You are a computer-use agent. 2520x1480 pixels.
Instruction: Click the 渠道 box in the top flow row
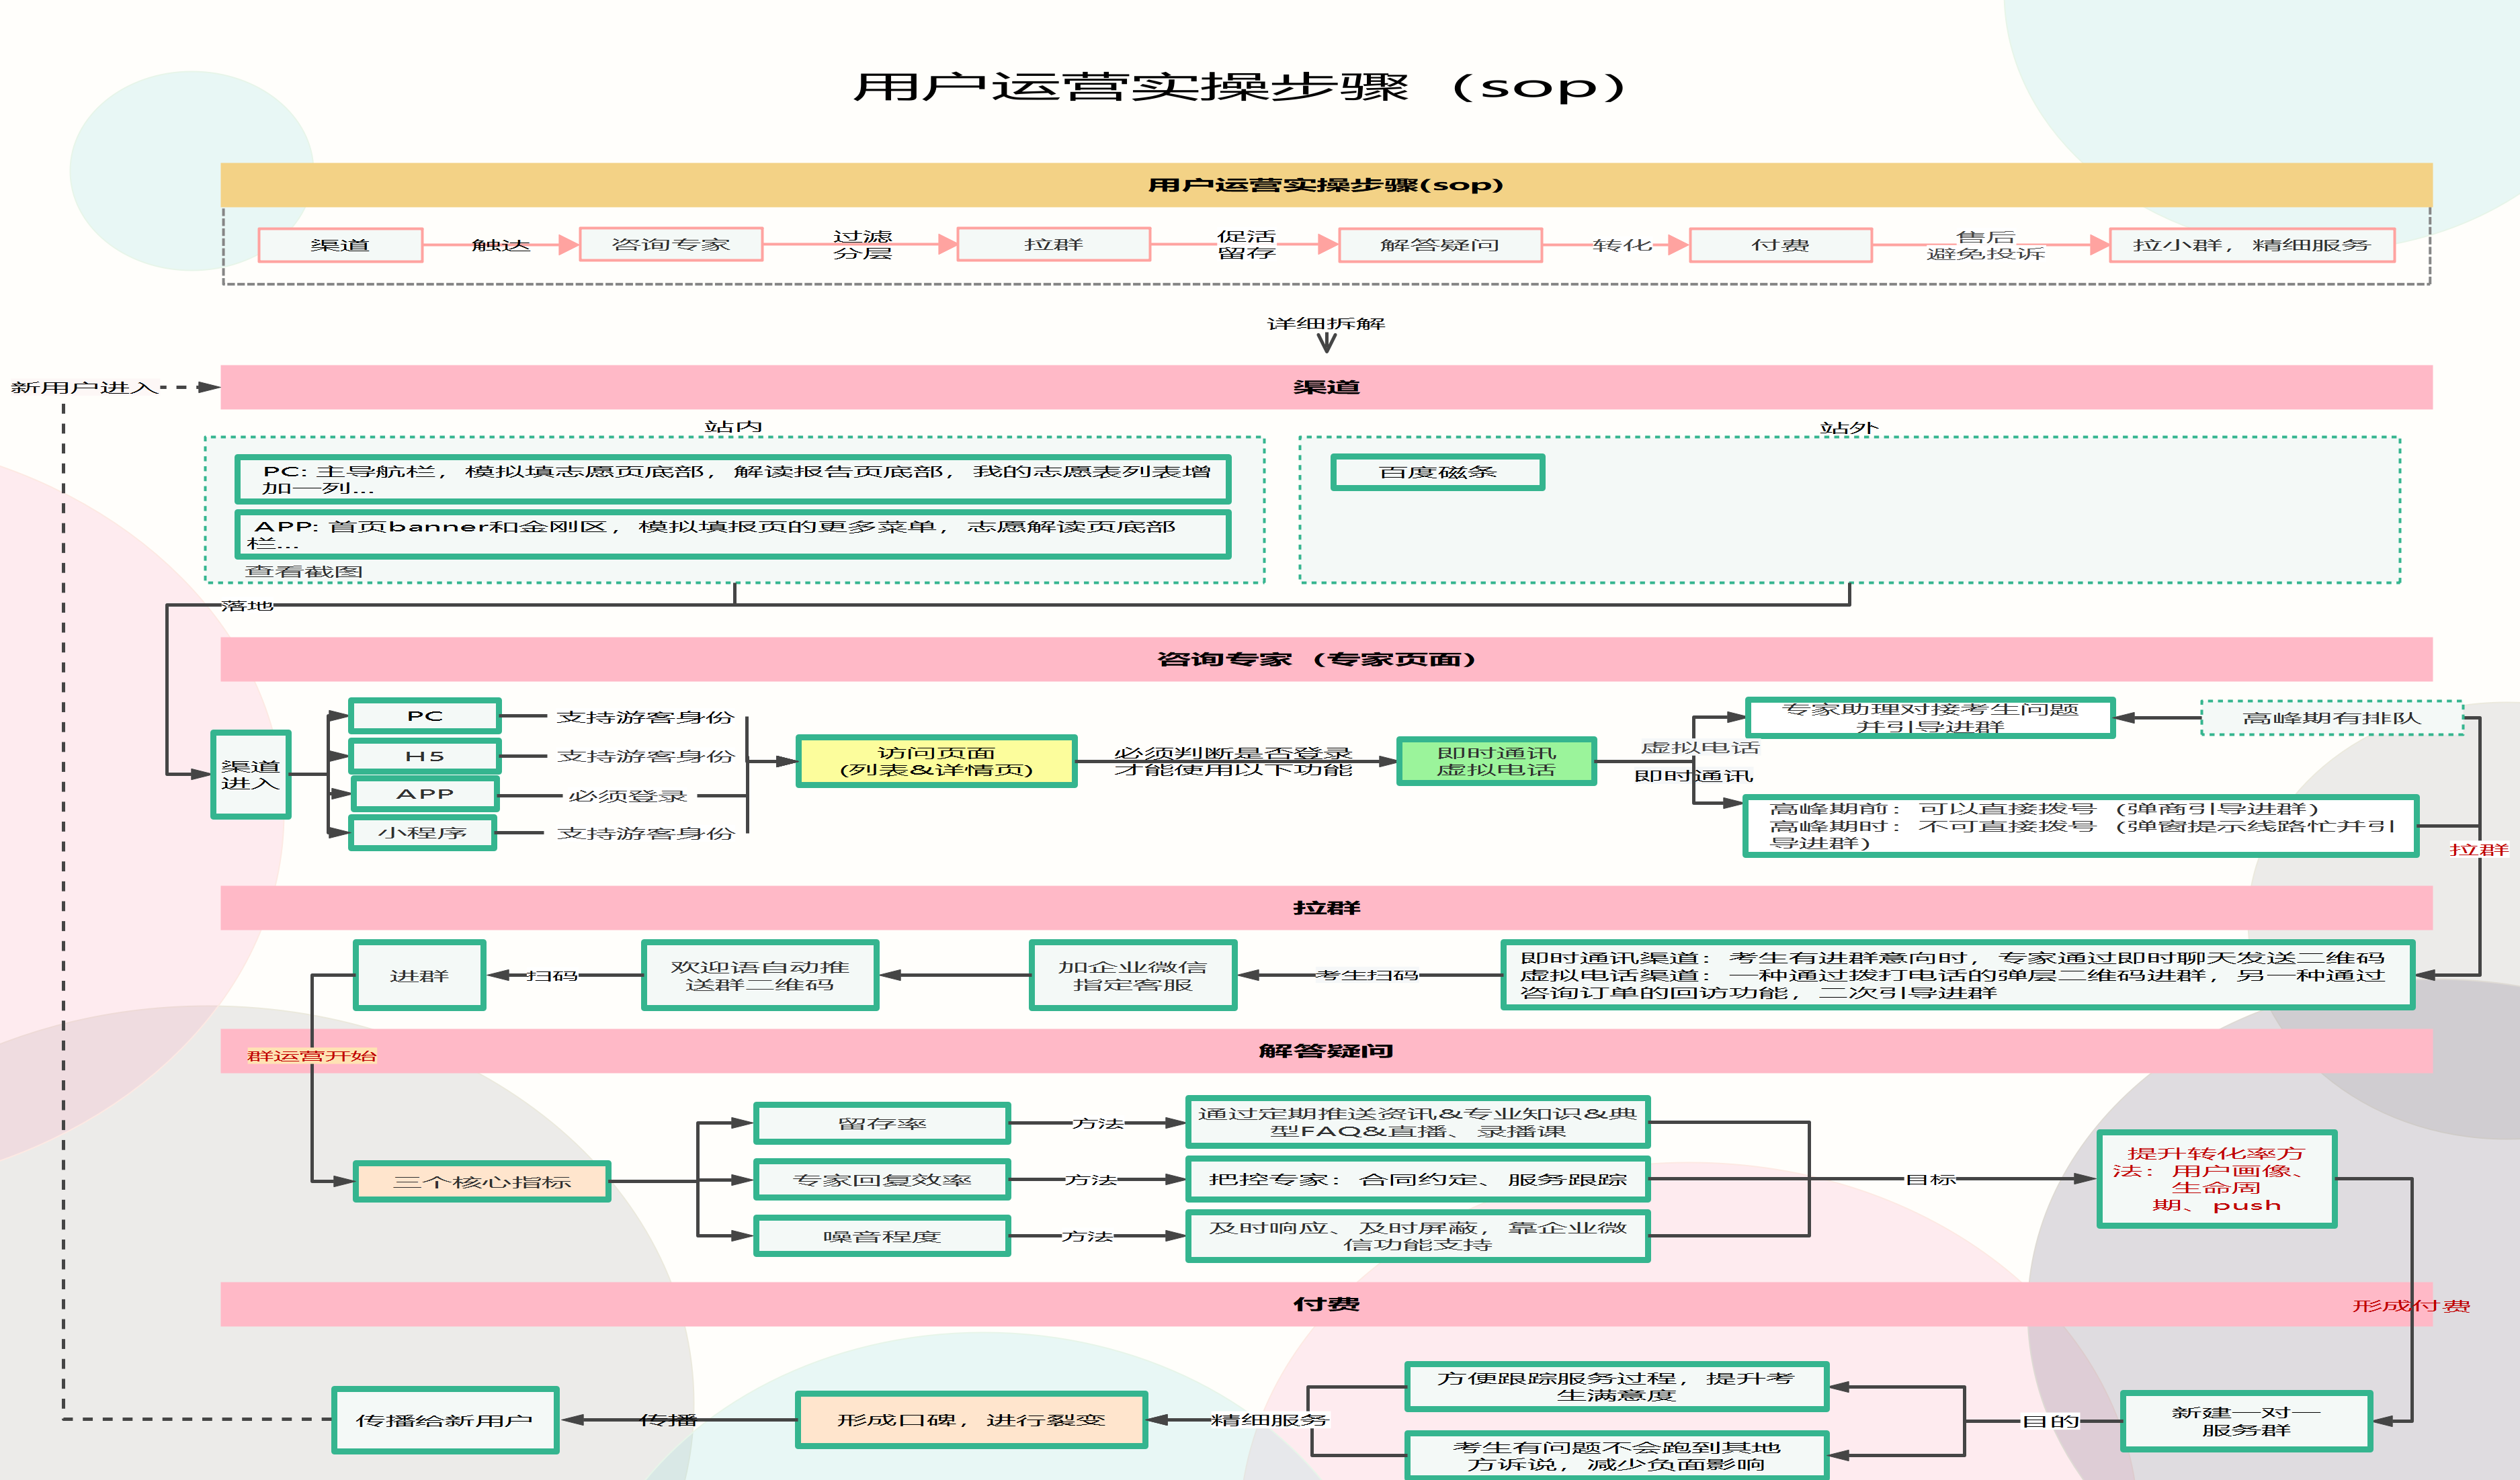coord(340,245)
